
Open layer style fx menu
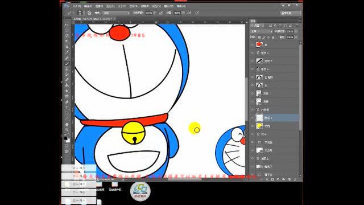[267, 179]
